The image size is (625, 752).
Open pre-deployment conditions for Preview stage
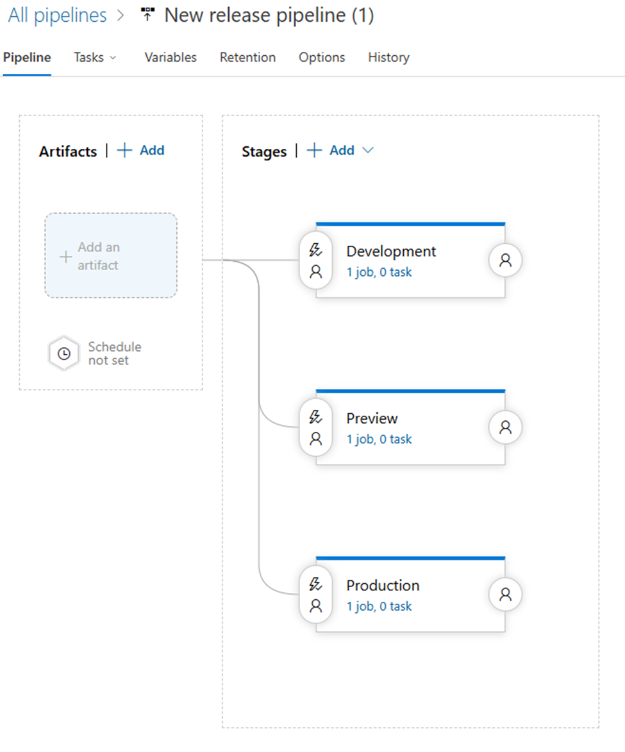point(315,428)
